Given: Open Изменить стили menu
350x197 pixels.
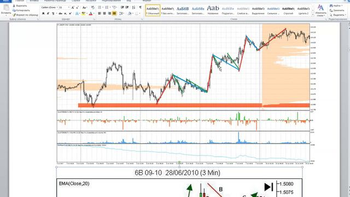Looking at the screenshot, I should (x=321, y=10).
